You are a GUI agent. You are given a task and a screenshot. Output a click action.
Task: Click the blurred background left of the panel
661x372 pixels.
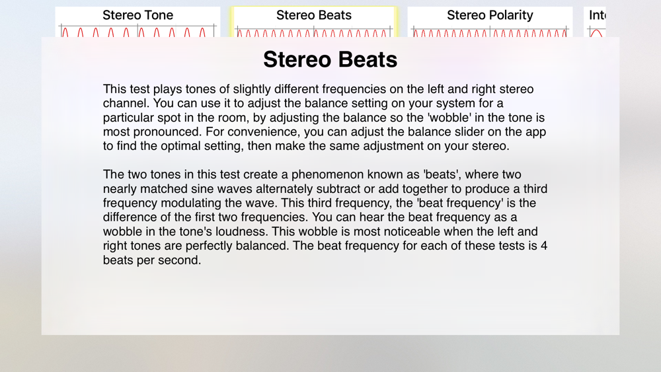coord(20,186)
